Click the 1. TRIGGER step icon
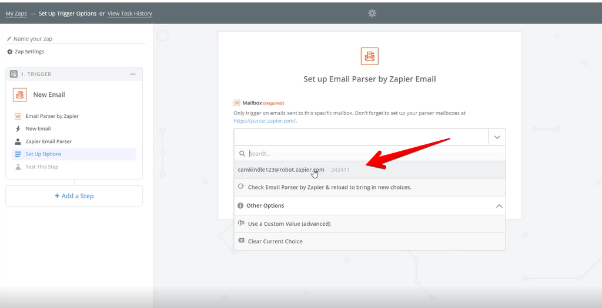The image size is (602, 308). click(x=14, y=74)
